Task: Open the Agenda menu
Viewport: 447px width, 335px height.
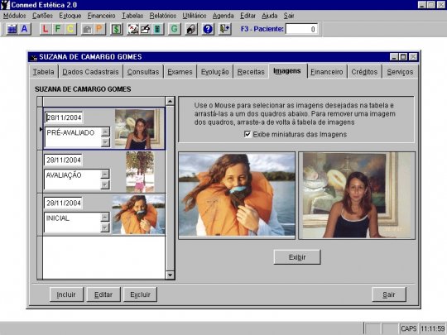Action: point(223,16)
